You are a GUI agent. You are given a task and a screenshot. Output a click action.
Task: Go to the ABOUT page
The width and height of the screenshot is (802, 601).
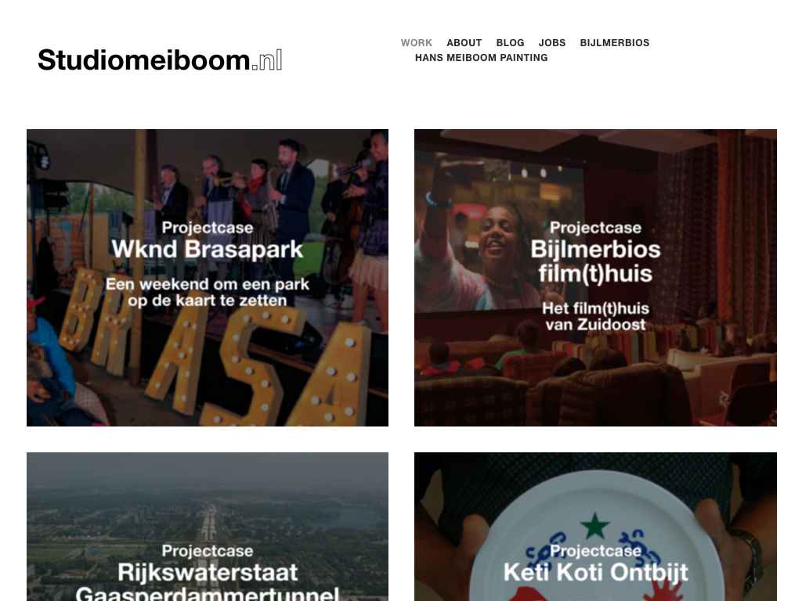(x=464, y=43)
